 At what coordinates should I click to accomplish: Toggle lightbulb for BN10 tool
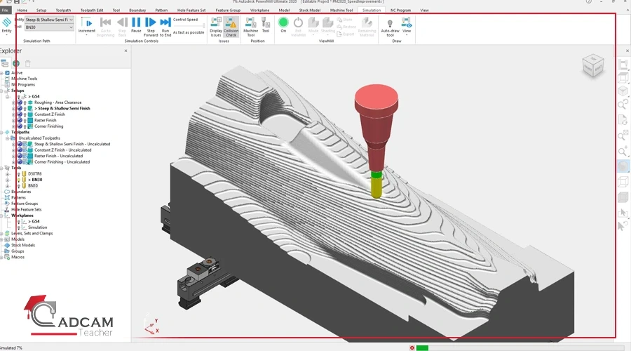[x=18, y=186]
